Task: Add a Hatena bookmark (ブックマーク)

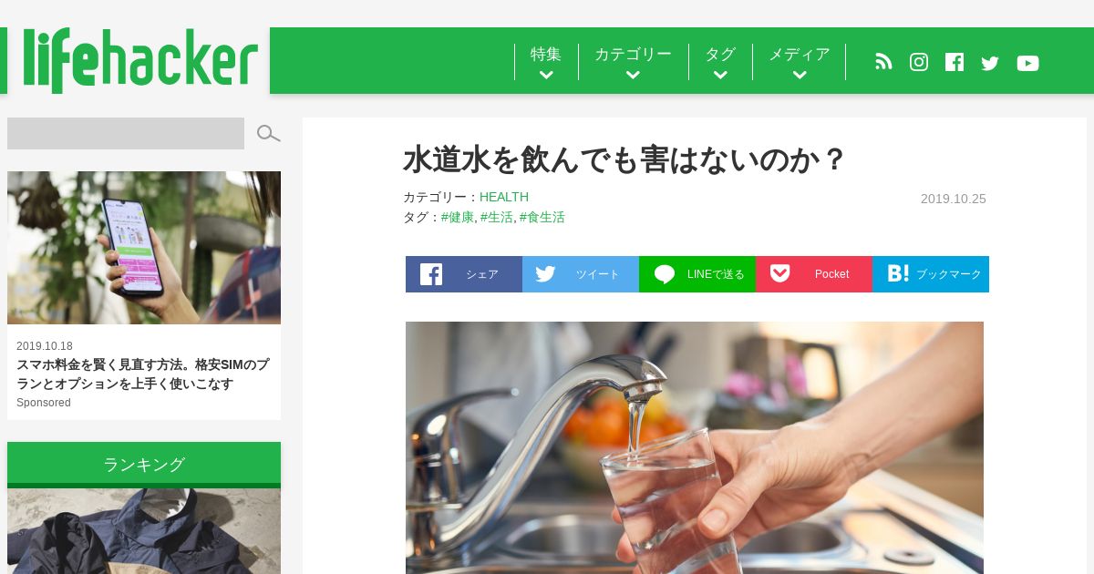Action: 931,274
